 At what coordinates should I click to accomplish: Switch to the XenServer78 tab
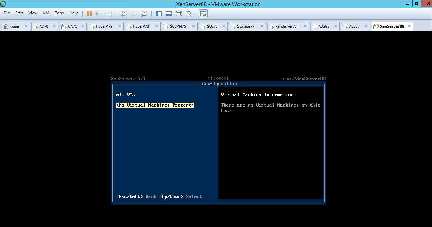point(288,26)
